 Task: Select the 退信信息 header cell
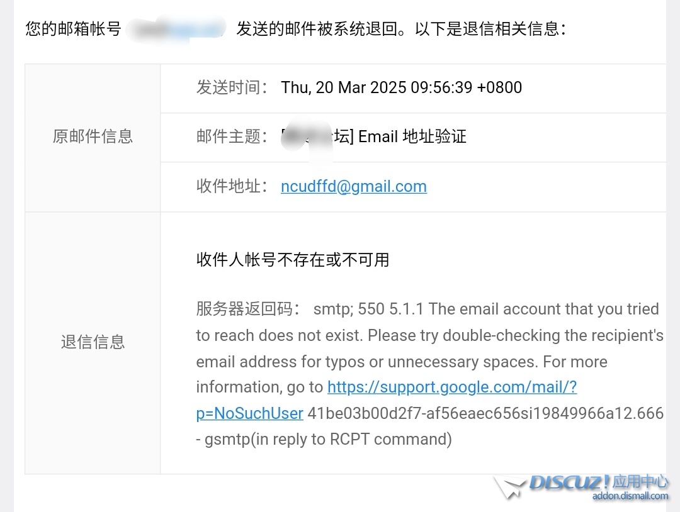(x=93, y=342)
